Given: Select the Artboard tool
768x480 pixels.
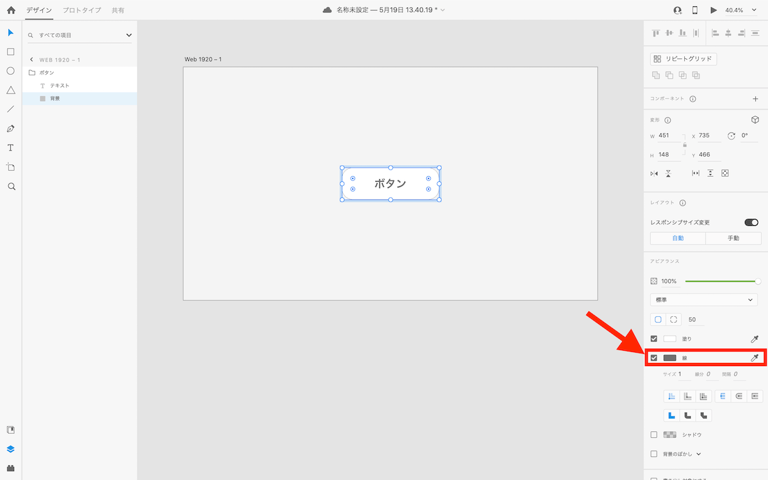Looking at the screenshot, I should (x=10, y=166).
